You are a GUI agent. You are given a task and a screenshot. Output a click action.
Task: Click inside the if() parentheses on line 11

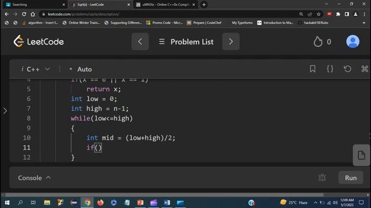click(98, 148)
